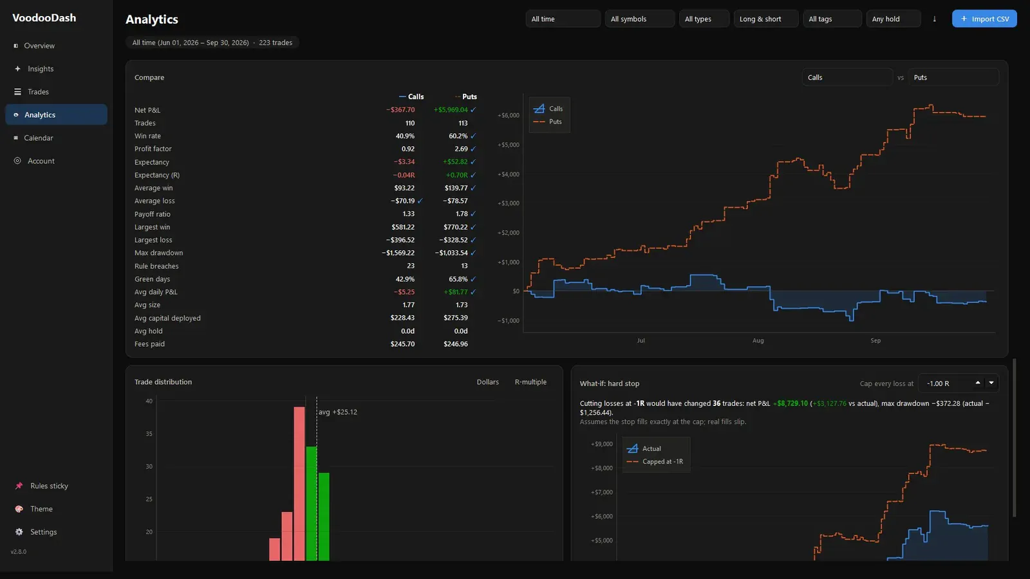Open the Account user icon
The height and width of the screenshot is (579, 1030).
[x=17, y=161]
